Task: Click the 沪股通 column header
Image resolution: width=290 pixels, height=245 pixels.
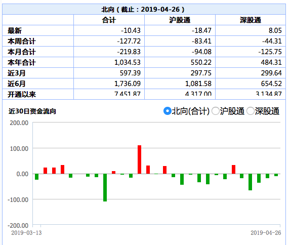Action: (x=180, y=20)
